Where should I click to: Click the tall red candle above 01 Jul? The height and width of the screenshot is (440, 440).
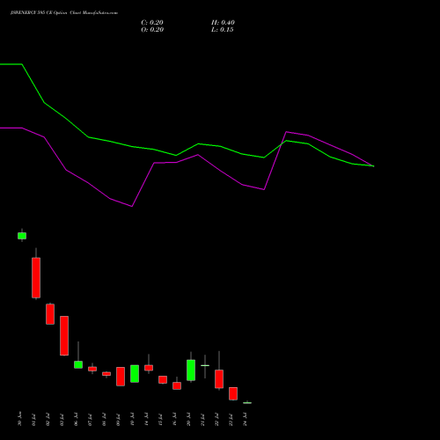36,277
